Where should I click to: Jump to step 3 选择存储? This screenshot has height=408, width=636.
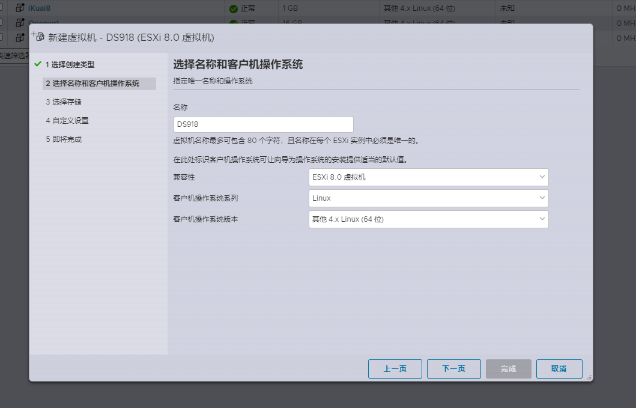pos(64,102)
